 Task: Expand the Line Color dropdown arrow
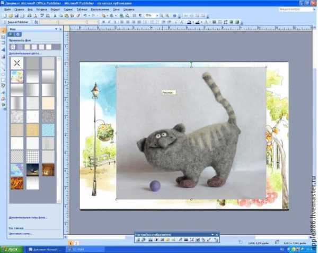click(201, 22)
